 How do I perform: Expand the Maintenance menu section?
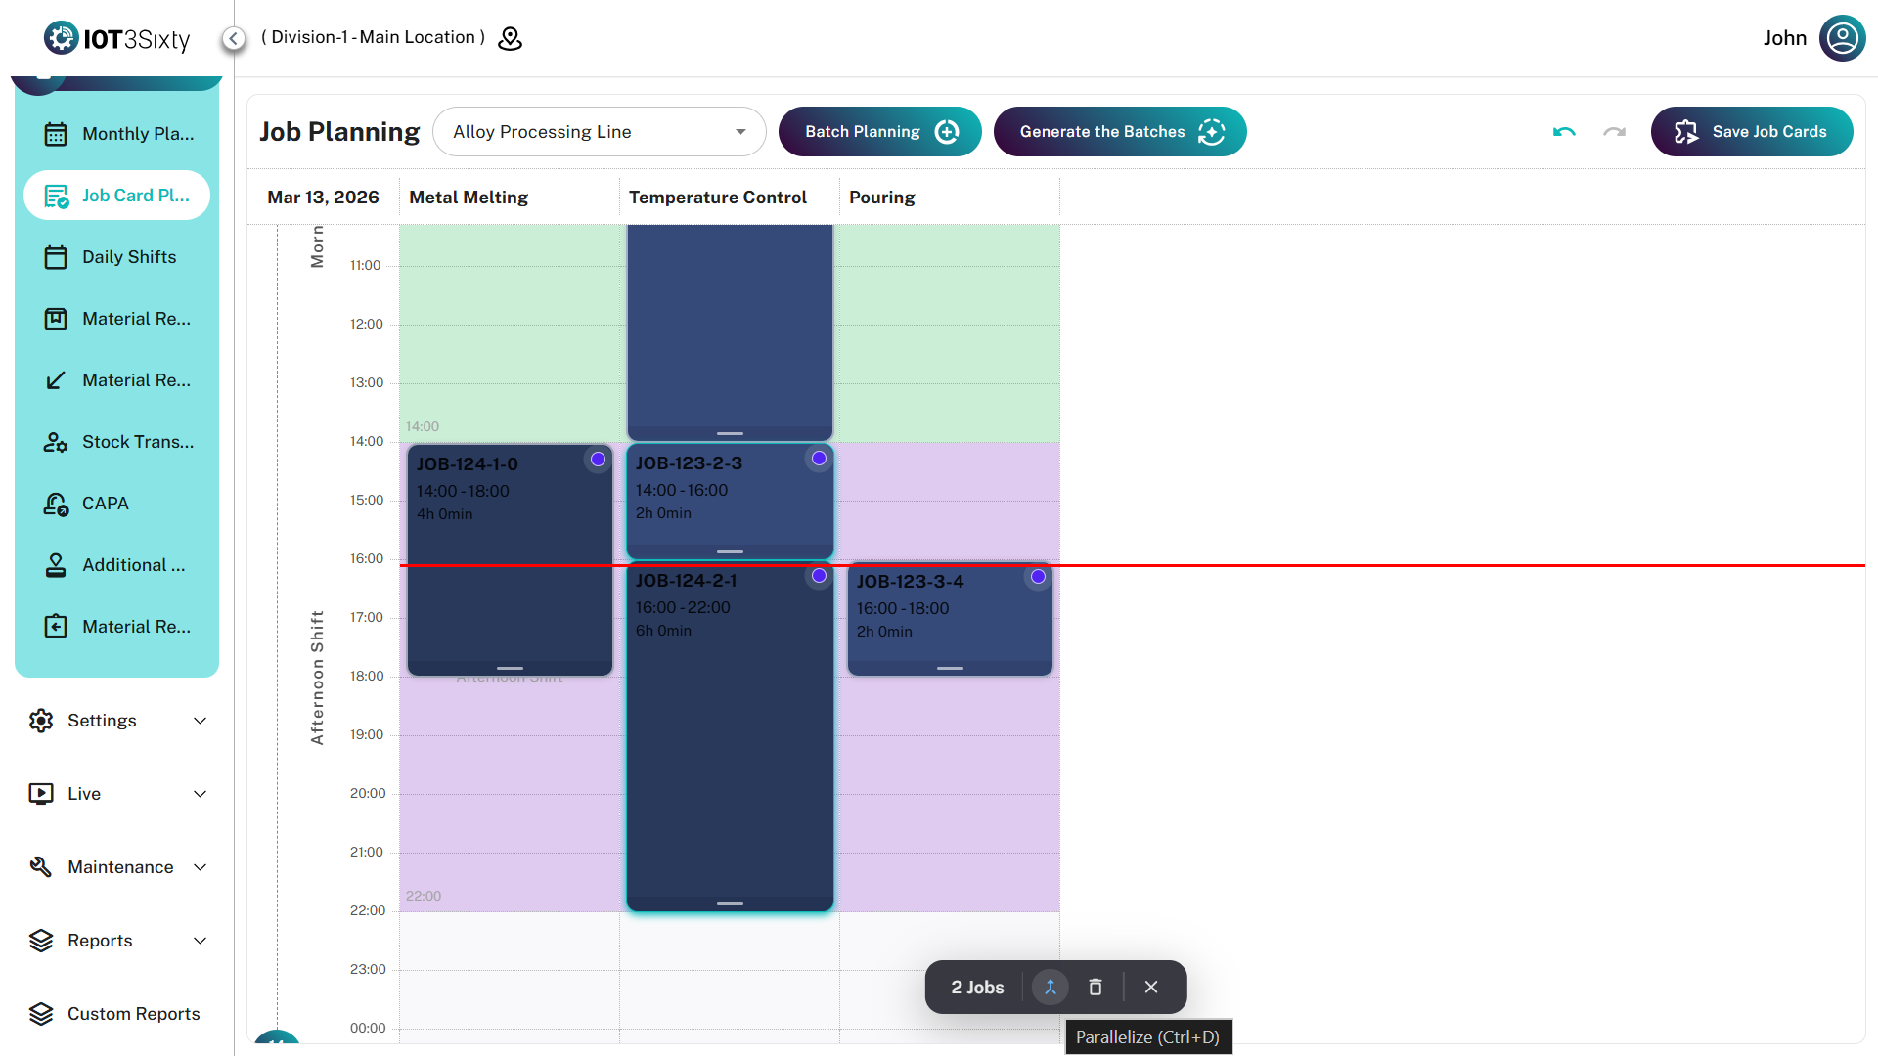click(x=117, y=867)
